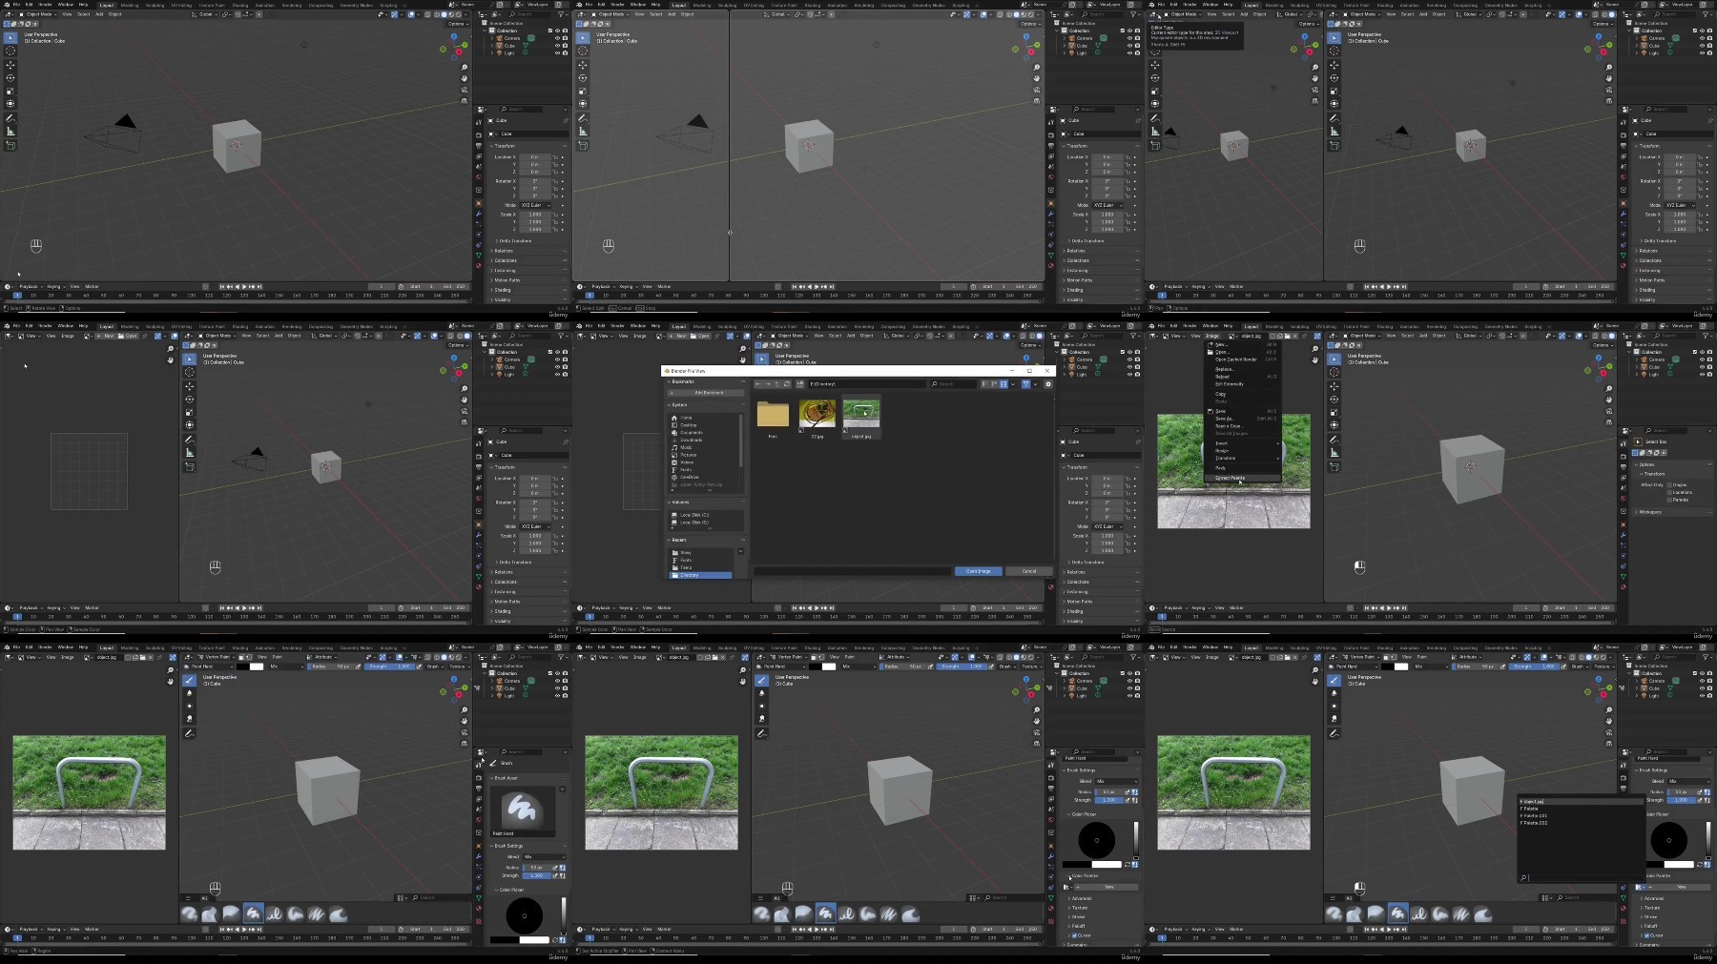This screenshot has height=964, width=1717.
Task: Go to parent directory in file browser
Action: 776,384
